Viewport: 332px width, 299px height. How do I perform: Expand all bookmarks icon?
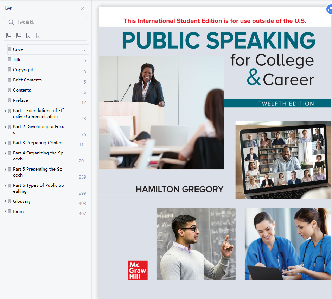pyautogui.click(x=9, y=35)
